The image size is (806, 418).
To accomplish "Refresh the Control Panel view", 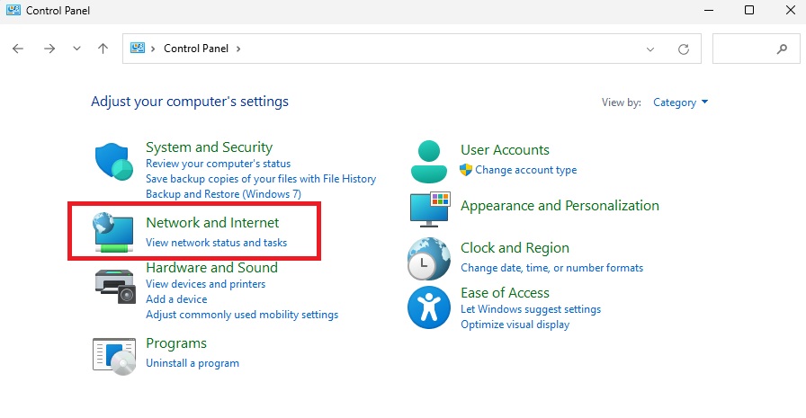I will [683, 49].
